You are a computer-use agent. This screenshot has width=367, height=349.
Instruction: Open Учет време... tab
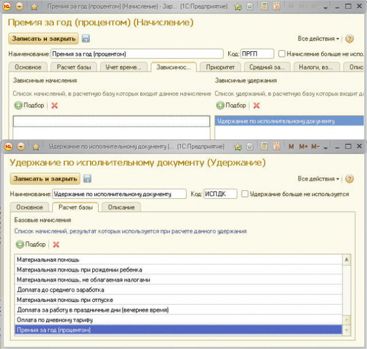124,67
